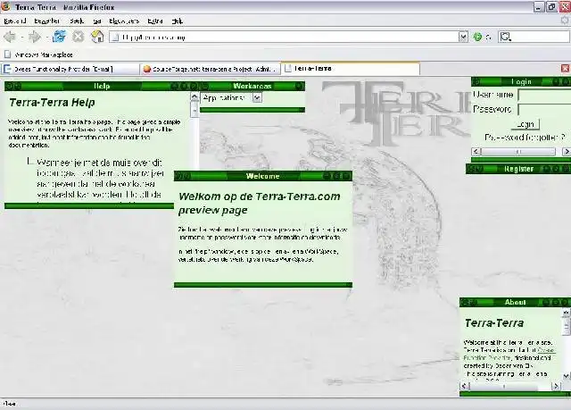This screenshot has height=410, width=571.
Task: Open the Firefox Help menu
Action: coord(177,21)
